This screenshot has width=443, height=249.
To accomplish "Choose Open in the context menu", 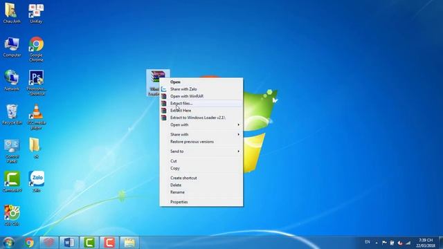I will click(201, 82).
